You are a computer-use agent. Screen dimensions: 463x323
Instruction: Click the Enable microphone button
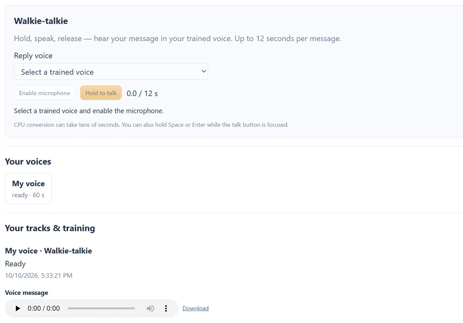pos(45,93)
